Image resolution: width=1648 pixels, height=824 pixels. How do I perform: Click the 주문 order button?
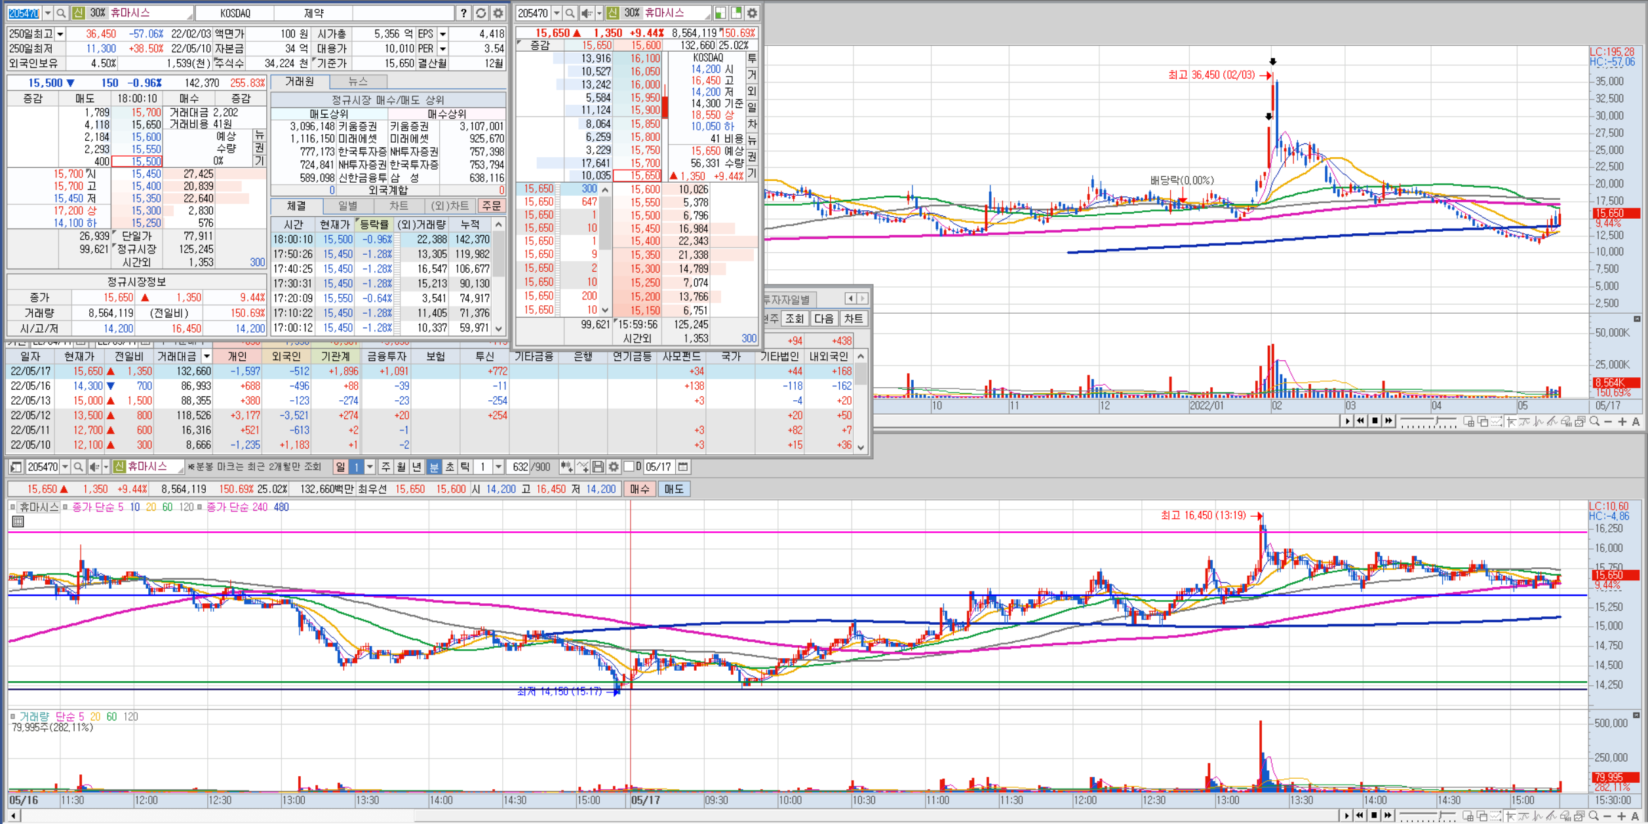point(491,206)
